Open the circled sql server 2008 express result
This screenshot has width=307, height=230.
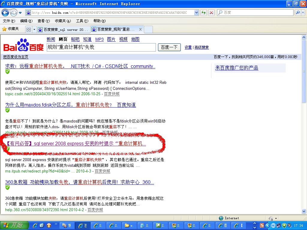click(76, 144)
